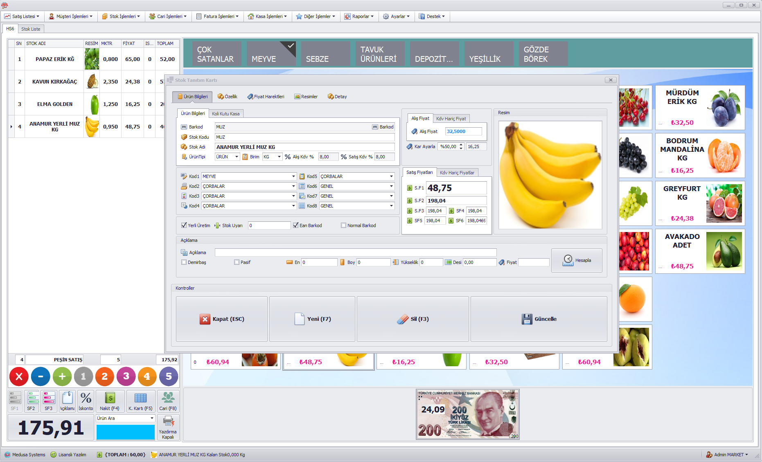762x462 pixels.
Task: Expand the Kod6 GENEL dropdown
Action: 391,186
